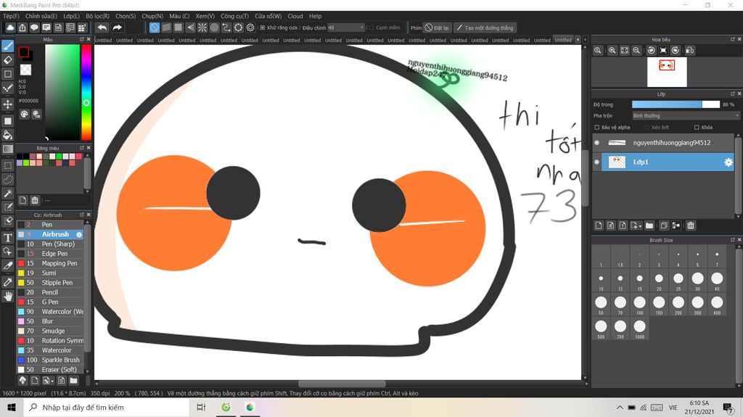This screenshot has width=743, height=417.
Task: Delete palette color with trash icon
Action: pyautogui.click(x=35, y=200)
